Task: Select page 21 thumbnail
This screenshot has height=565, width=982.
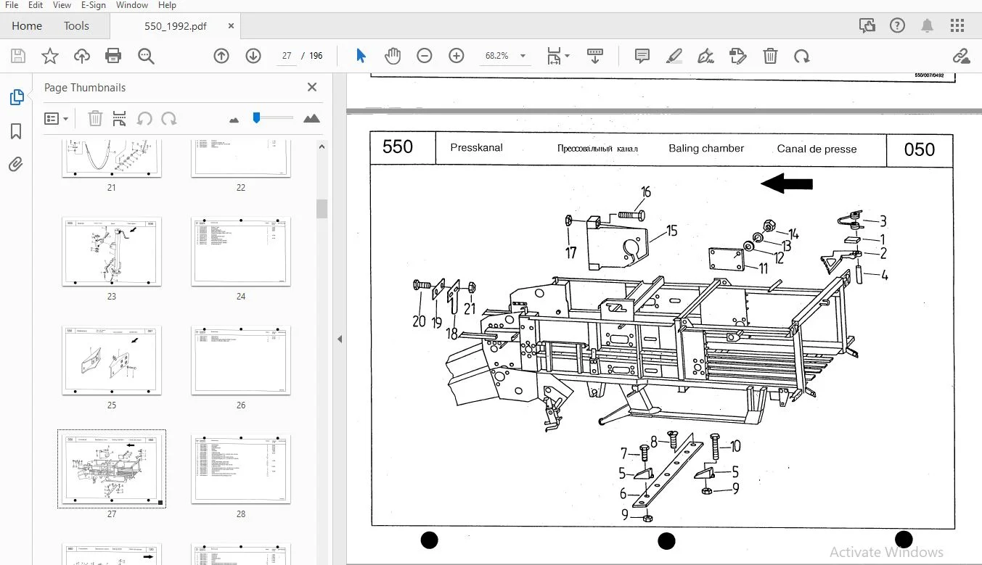Action: (112, 159)
